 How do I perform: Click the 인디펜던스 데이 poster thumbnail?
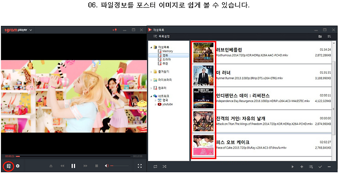[x=204, y=98]
